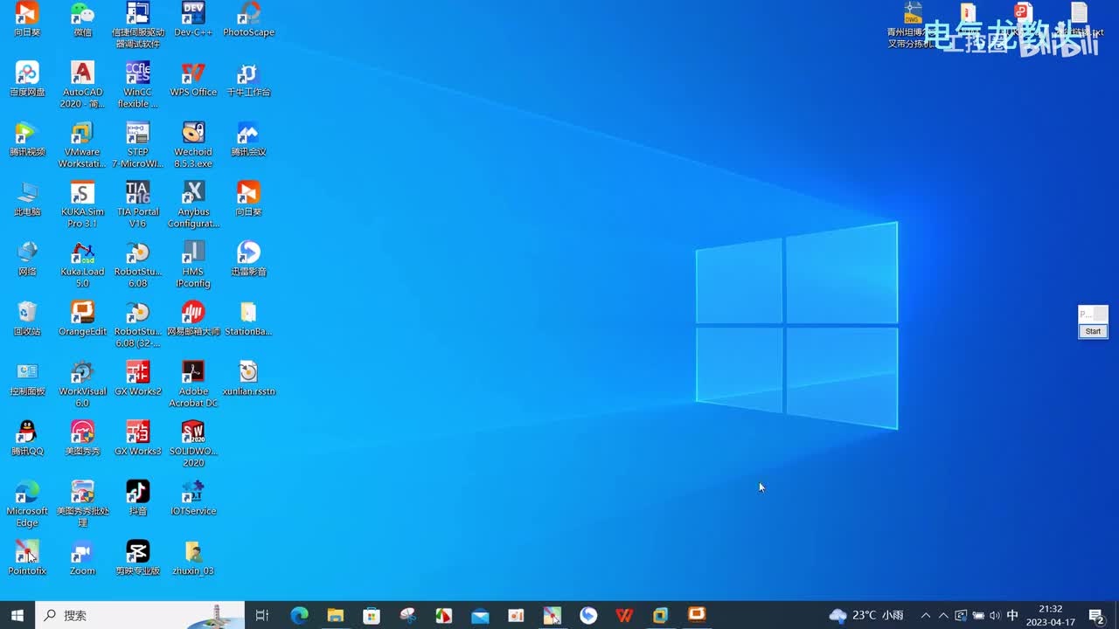Select the Pointofix desktop shortcut

27,558
